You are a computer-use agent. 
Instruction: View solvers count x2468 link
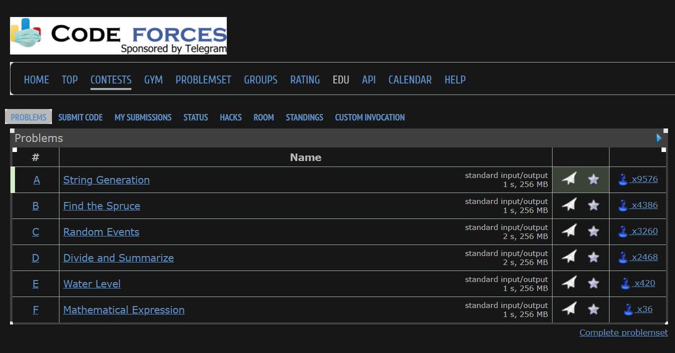(x=645, y=257)
